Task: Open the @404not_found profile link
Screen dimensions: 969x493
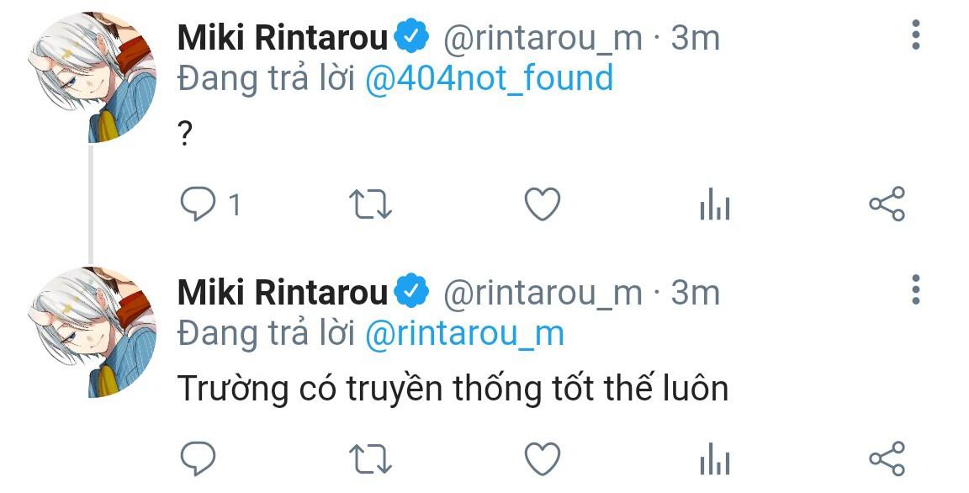Action: pos(489,78)
